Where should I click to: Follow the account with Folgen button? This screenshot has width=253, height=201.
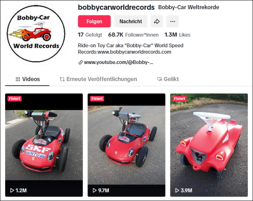click(x=94, y=22)
